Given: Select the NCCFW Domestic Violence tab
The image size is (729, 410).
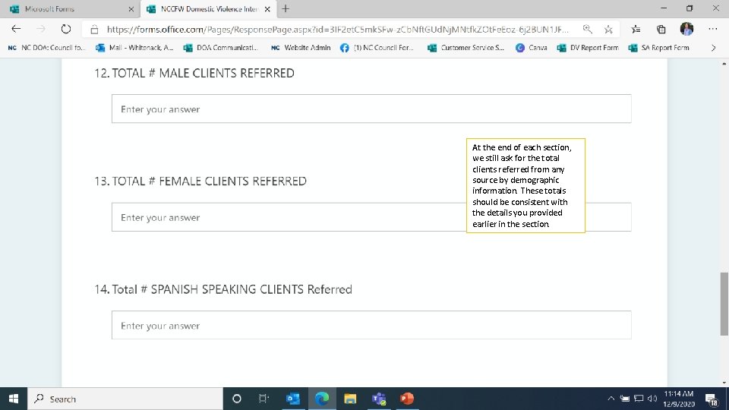Looking at the screenshot, I should point(208,9).
